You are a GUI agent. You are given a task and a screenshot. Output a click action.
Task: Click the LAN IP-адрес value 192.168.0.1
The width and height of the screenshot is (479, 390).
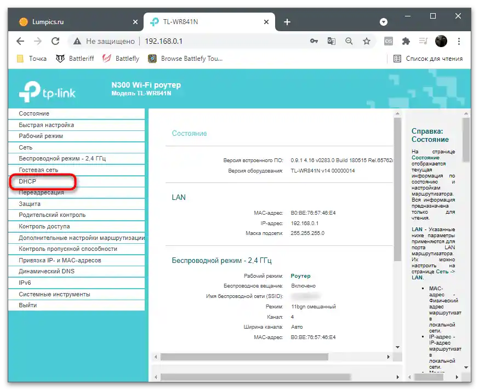point(305,223)
